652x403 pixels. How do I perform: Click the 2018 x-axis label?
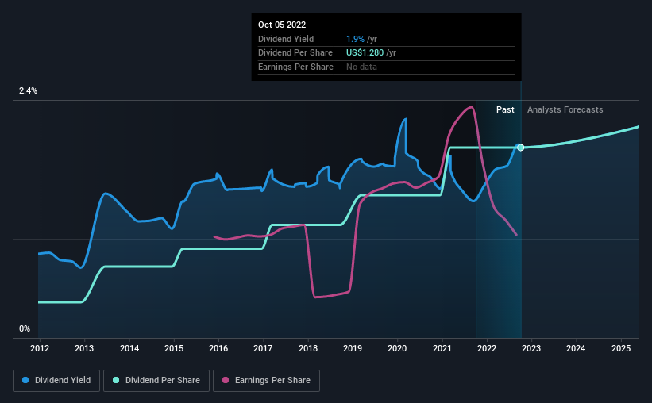pos(308,348)
